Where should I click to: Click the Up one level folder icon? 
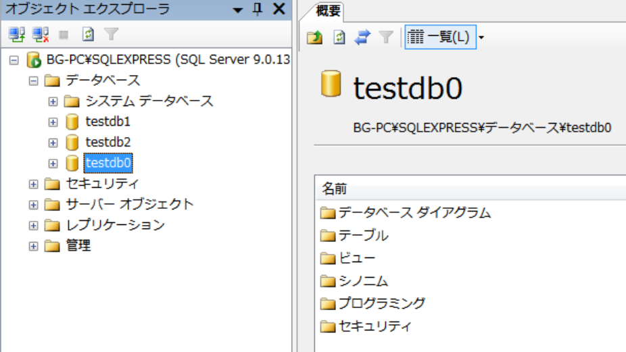pos(314,37)
